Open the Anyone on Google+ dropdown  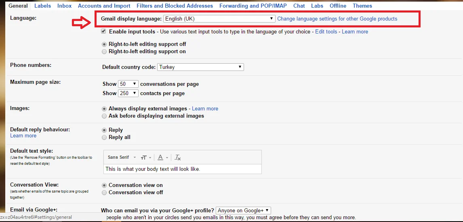click(x=243, y=210)
